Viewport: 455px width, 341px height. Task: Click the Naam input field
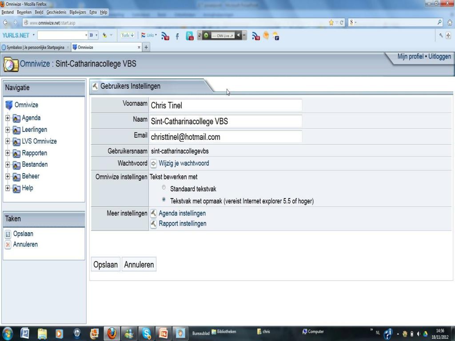point(225,121)
